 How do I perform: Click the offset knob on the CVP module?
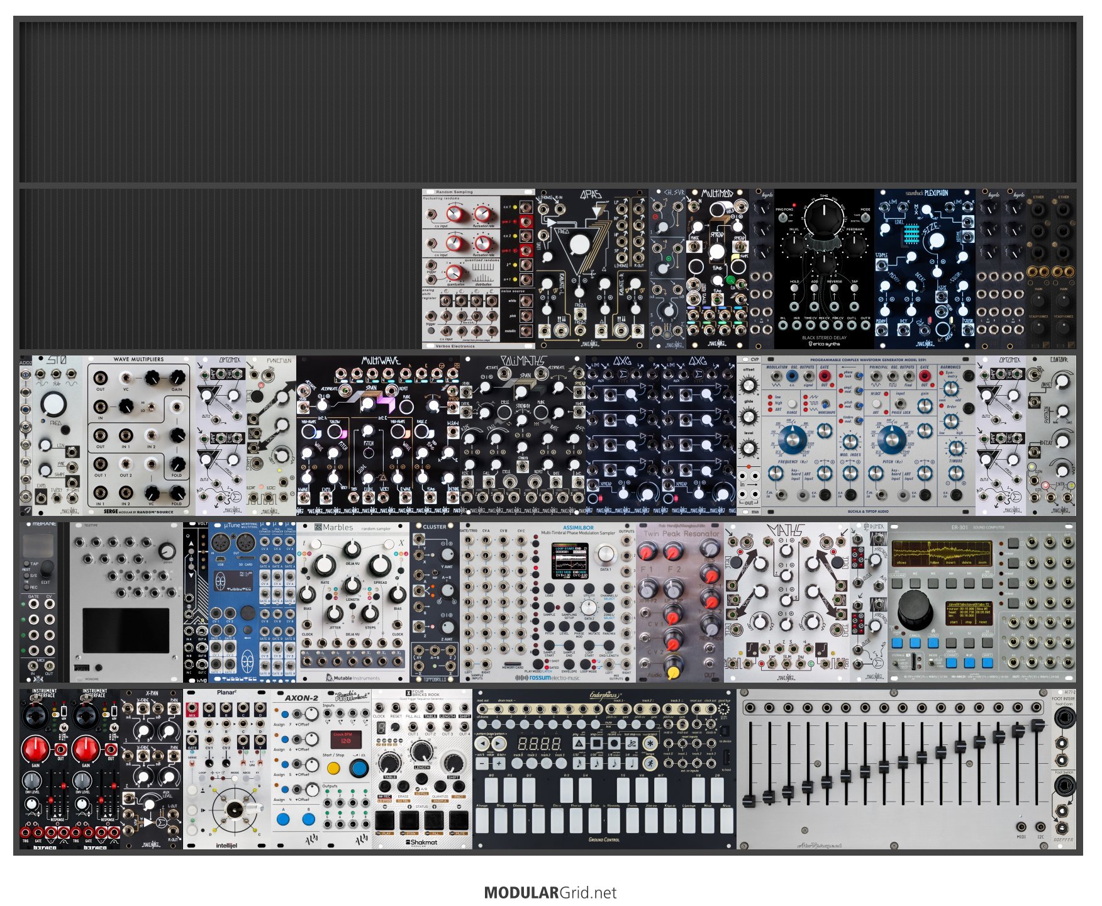pos(749,384)
